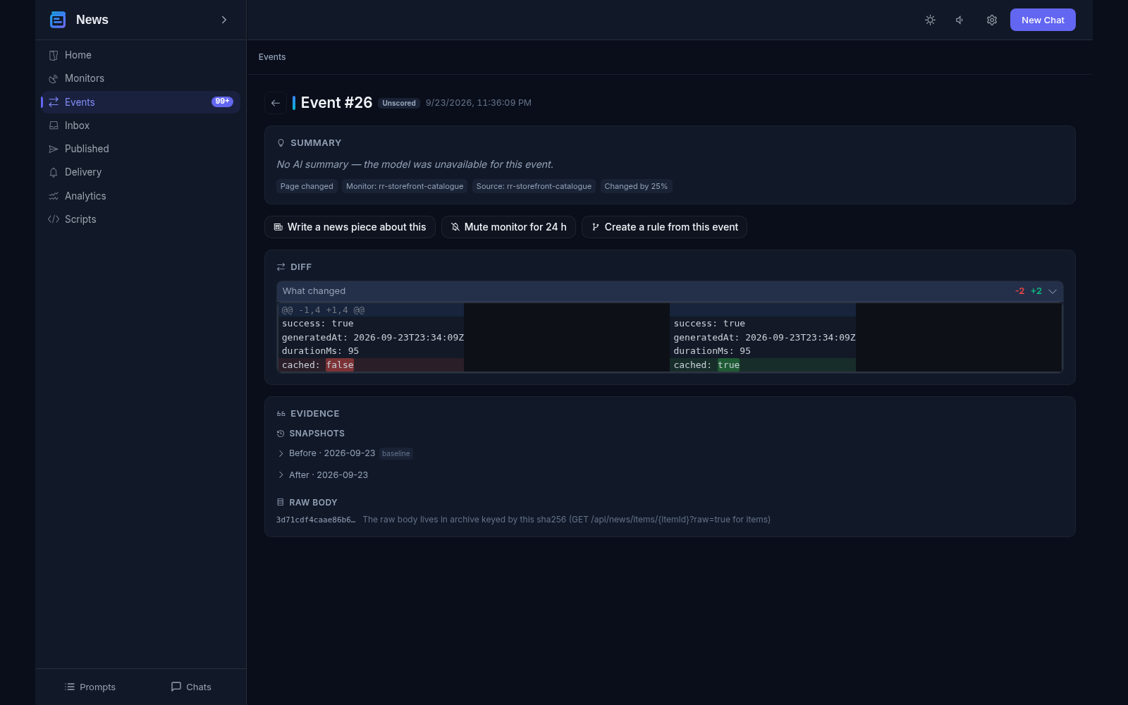The image size is (1128, 705).
Task: Click the 99+ Events badge
Action: click(222, 102)
